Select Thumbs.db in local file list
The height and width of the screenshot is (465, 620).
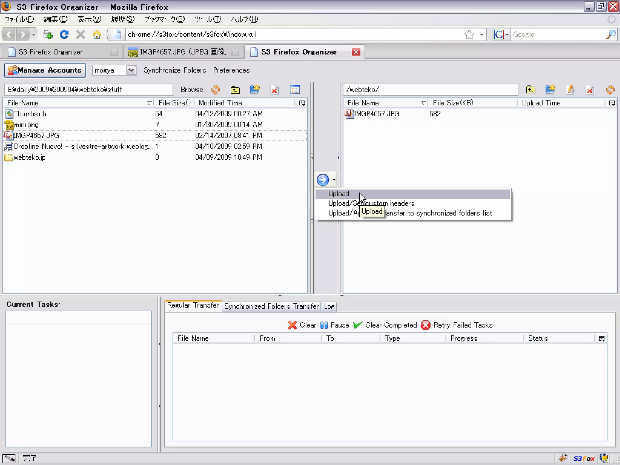(155, 114)
